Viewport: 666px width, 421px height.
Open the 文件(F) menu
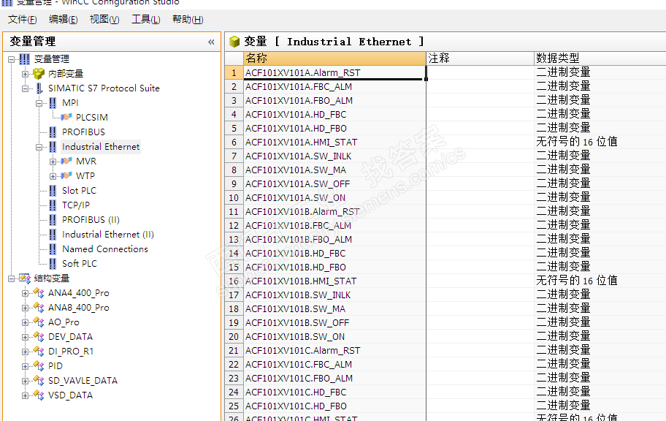click(x=22, y=19)
